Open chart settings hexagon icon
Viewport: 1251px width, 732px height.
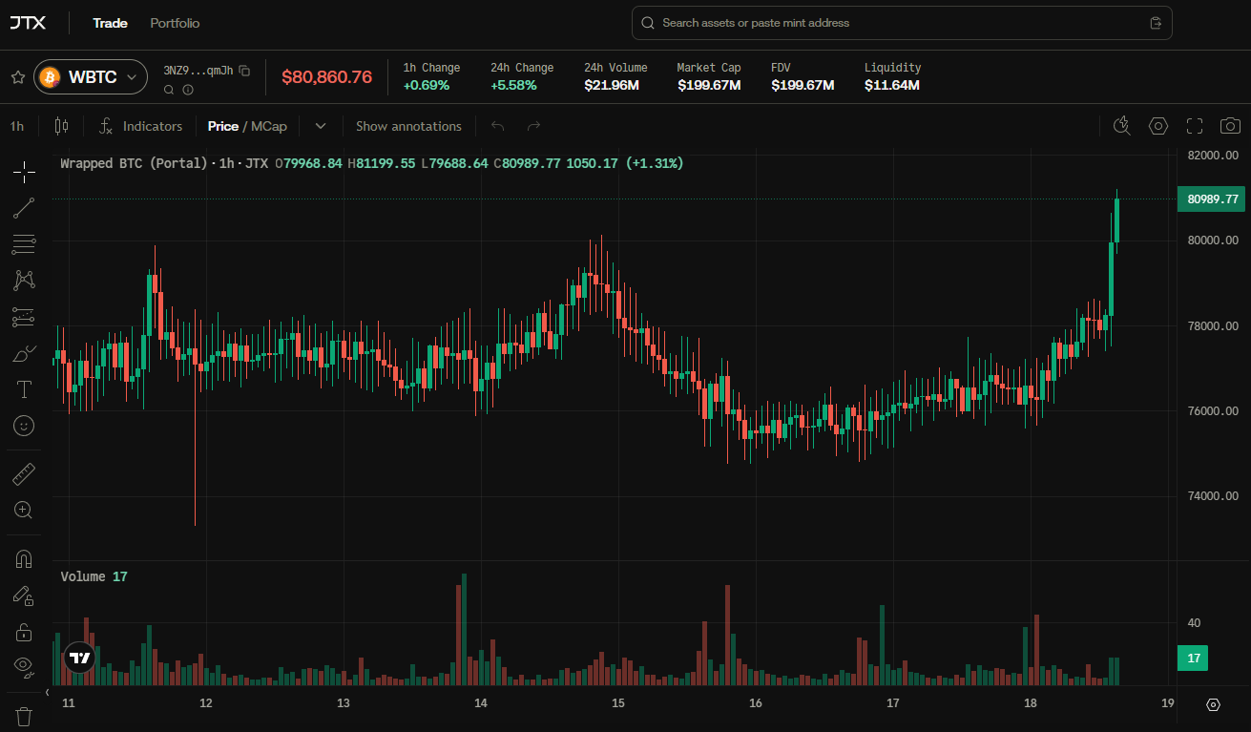[1158, 126]
